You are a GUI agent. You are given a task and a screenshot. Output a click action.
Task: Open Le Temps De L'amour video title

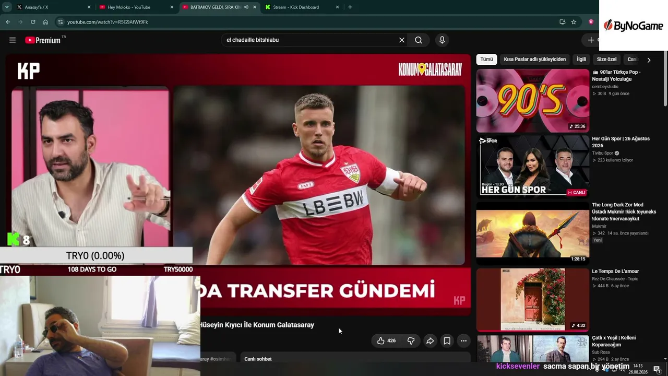click(x=615, y=272)
